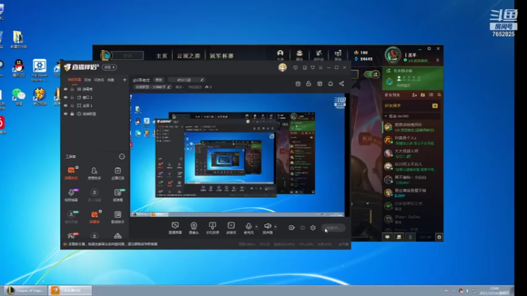
Task: Collapse the toolbox (工具箱) panel
Action: coord(122,157)
